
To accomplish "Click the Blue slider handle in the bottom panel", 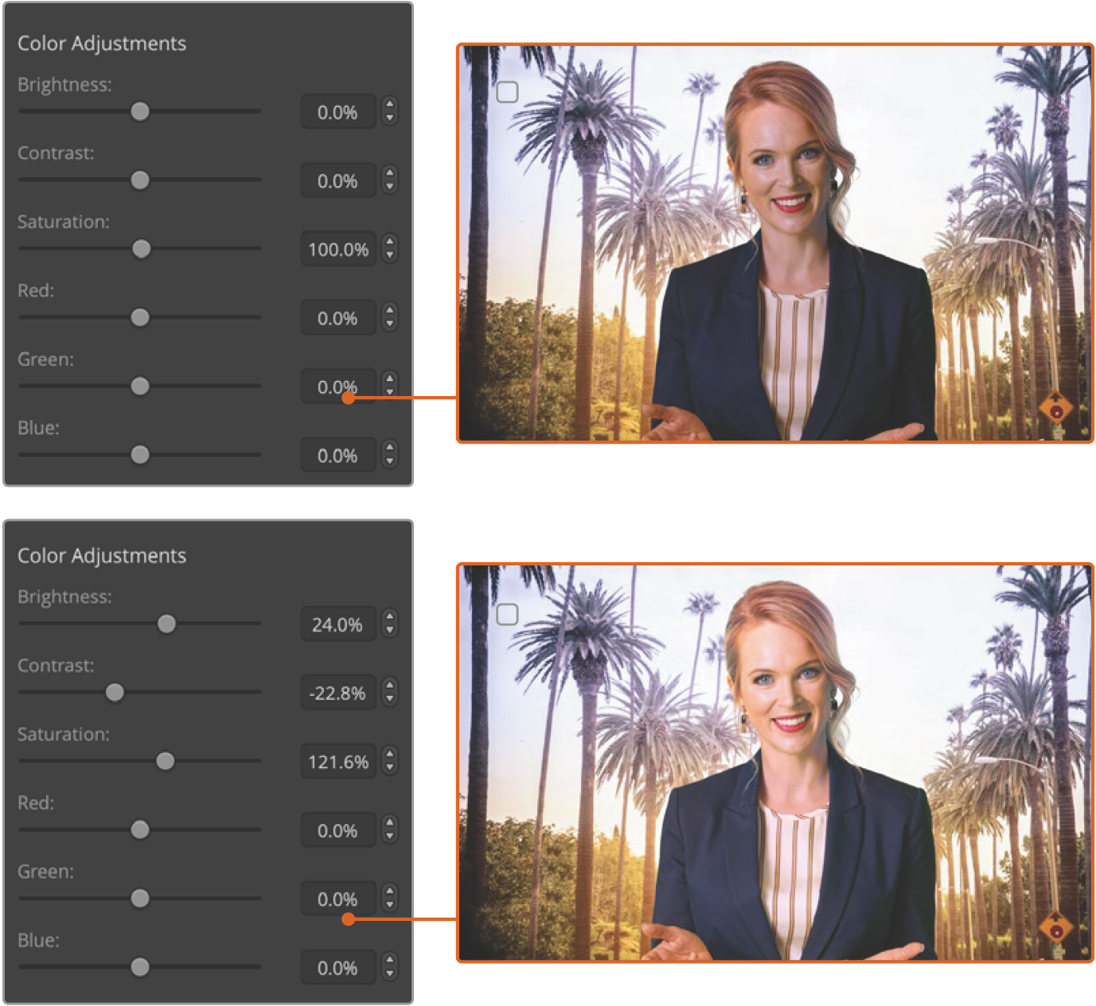I will pyautogui.click(x=140, y=967).
